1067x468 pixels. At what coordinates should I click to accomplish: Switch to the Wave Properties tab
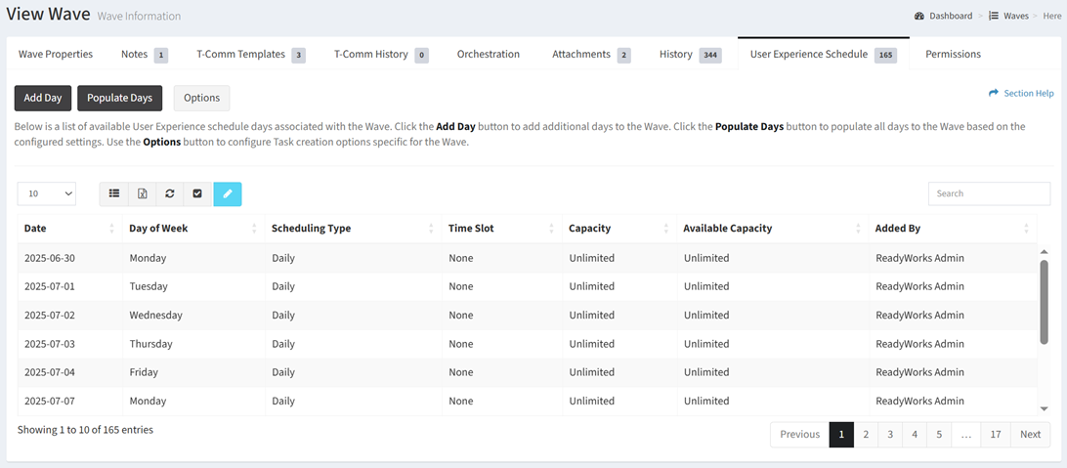tap(56, 54)
